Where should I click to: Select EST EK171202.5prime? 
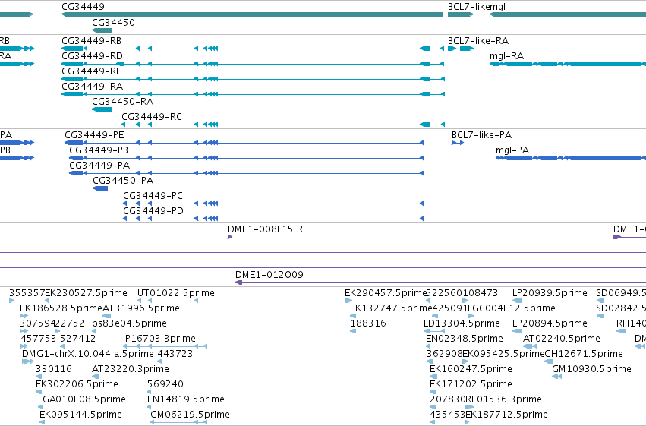[x=471, y=384]
